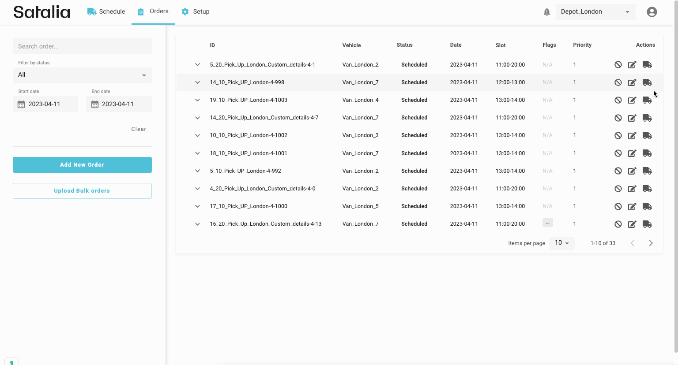Cancel order 5_20_Pick_Up_London_Custom_details-4-1
678x365 pixels.
(x=618, y=65)
